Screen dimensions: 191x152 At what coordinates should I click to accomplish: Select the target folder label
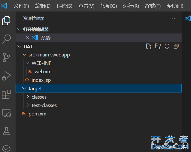coord(35,89)
